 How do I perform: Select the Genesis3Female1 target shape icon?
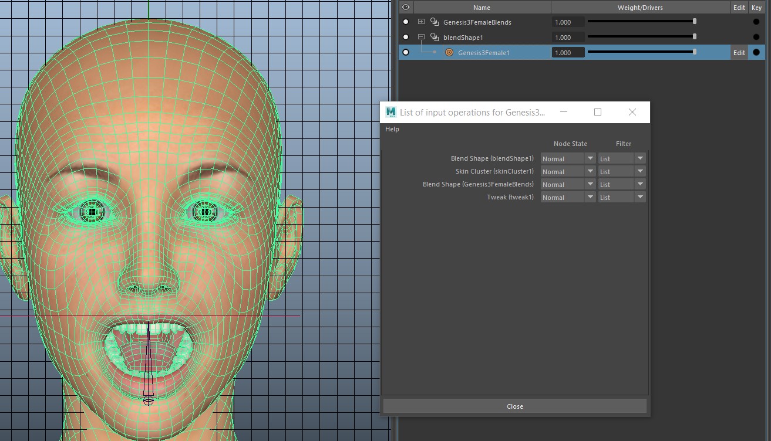click(449, 52)
